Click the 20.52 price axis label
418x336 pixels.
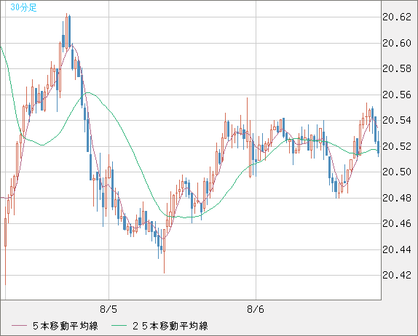[x=397, y=146]
